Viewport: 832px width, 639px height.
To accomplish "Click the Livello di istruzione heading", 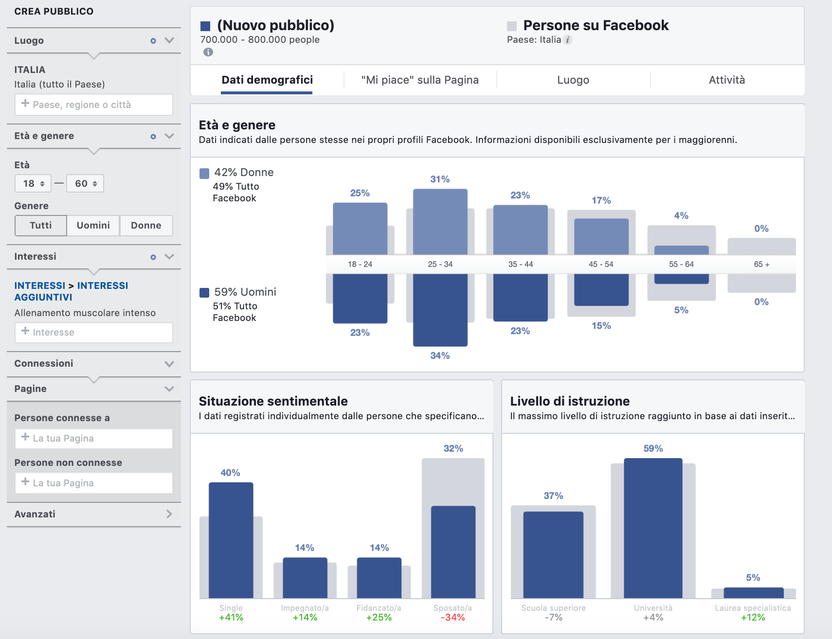I will pyautogui.click(x=570, y=401).
